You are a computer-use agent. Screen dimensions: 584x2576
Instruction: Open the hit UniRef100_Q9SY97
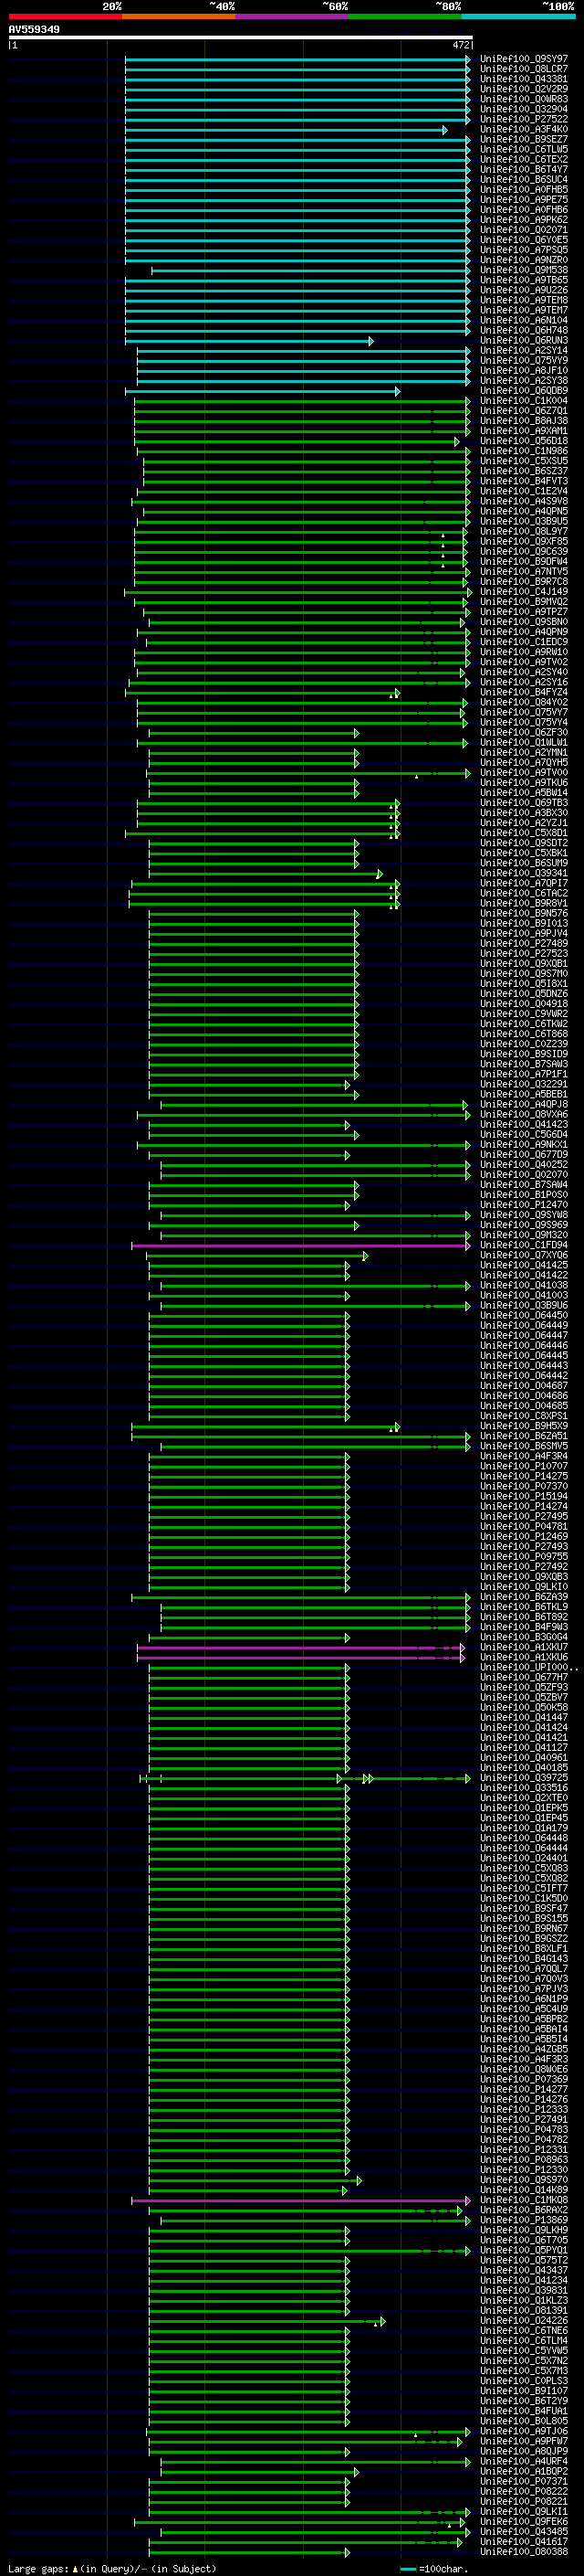524,60
